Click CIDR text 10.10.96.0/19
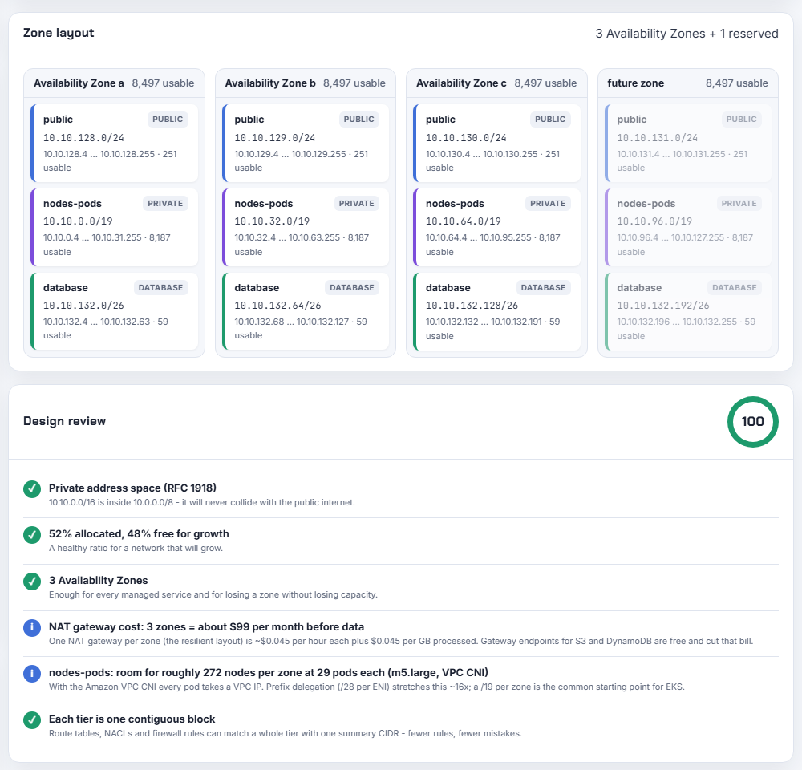The height and width of the screenshot is (770, 802). (654, 221)
